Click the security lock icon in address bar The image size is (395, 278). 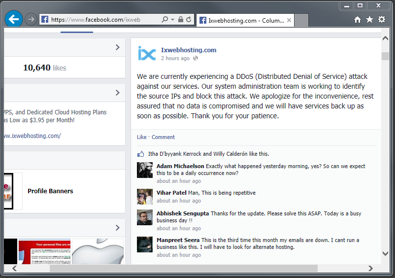click(181, 19)
